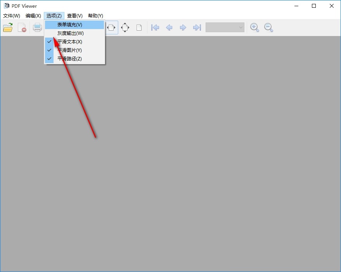Select the fit whole page icon

click(125, 28)
